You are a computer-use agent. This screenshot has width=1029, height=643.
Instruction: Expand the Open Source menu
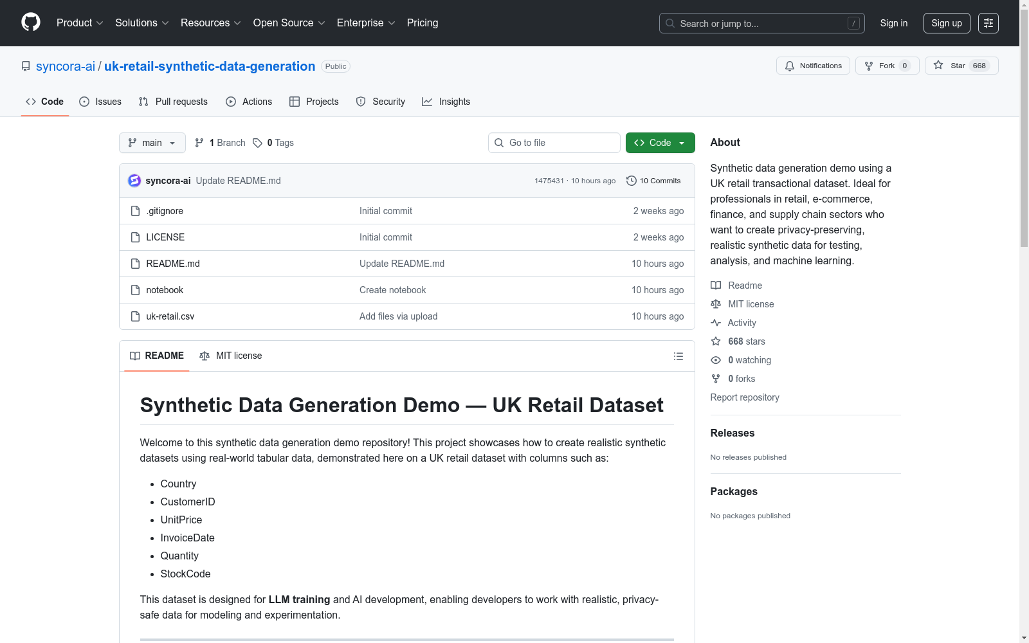click(289, 23)
